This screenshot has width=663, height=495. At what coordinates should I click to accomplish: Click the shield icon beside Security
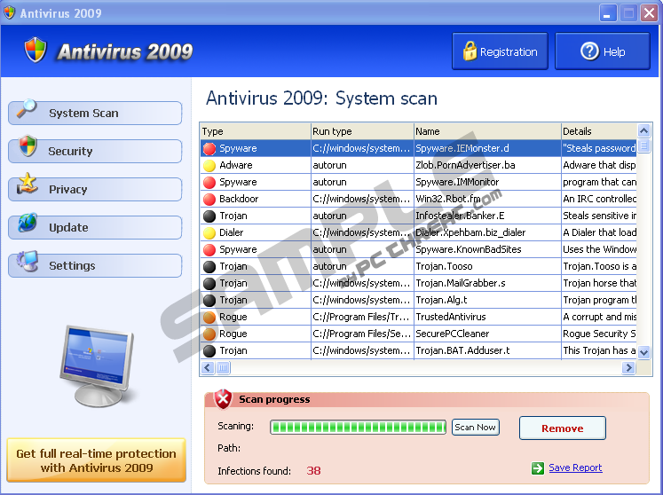(x=28, y=147)
